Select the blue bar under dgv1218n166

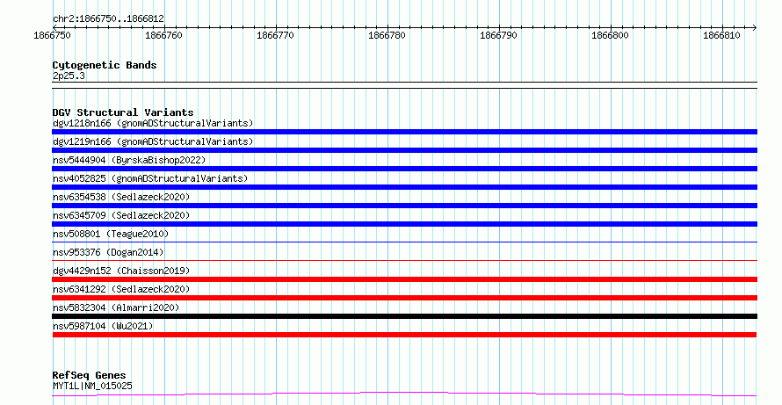404,132
